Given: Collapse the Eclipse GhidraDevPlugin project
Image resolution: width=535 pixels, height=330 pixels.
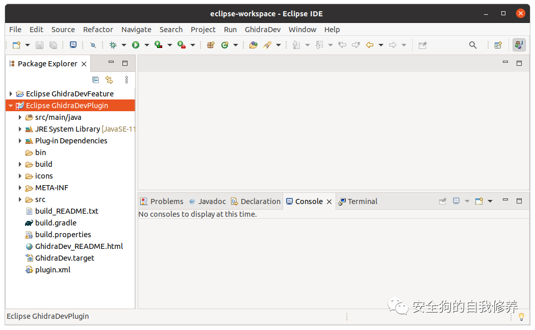Looking at the screenshot, I should pyautogui.click(x=11, y=106).
